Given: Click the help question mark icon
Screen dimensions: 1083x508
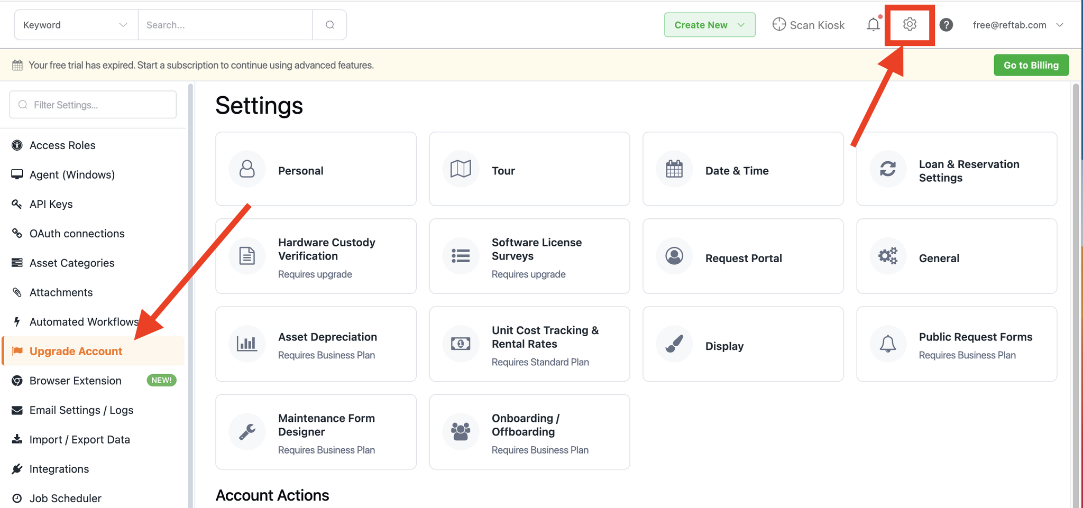Looking at the screenshot, I should click(946, 25).
